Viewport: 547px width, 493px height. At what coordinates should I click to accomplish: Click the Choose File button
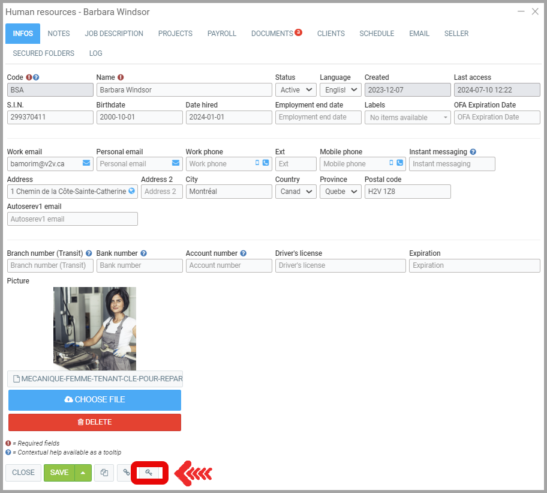click(95, 400)
